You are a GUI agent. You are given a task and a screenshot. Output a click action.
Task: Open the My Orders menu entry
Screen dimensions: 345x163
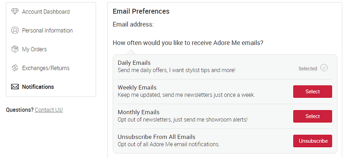pos(34,49)
